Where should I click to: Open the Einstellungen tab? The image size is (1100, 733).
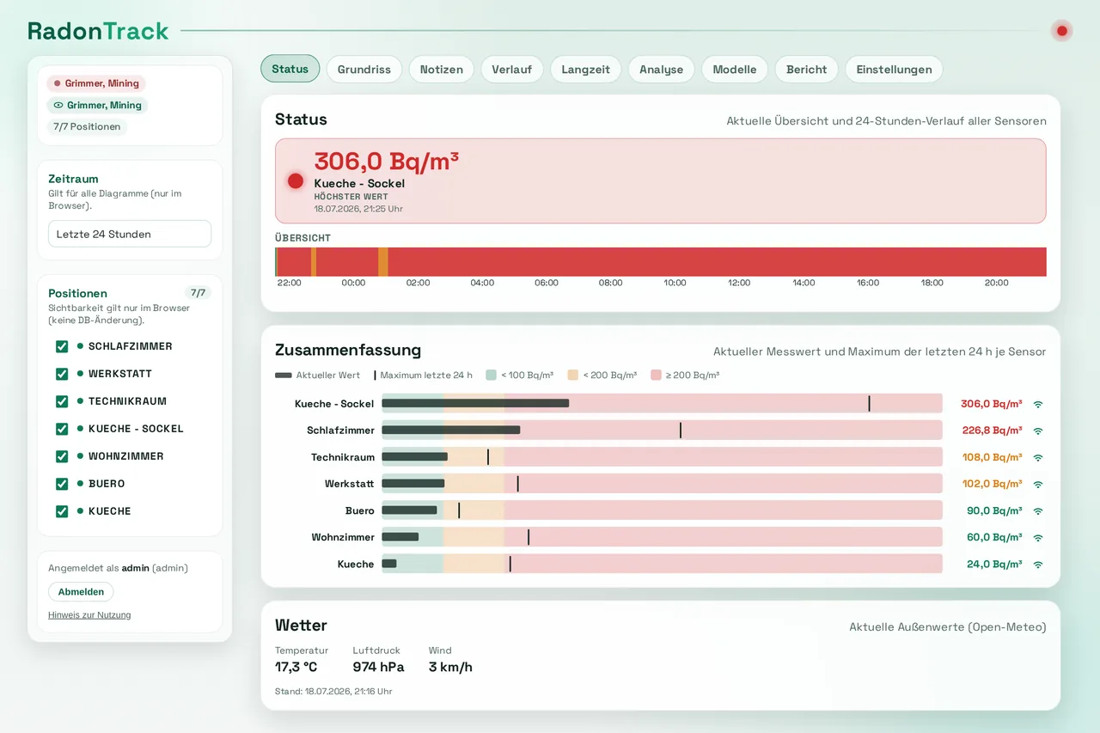click(894, 70)
